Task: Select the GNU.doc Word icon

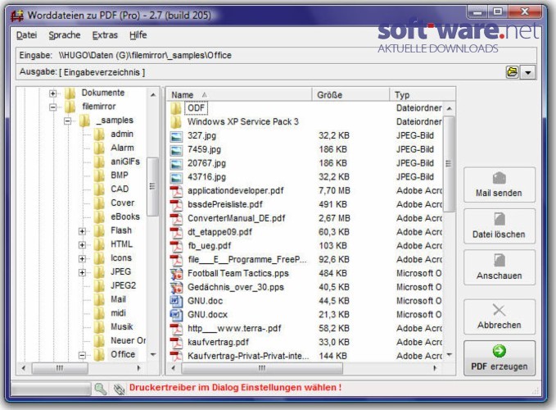Action: click(176, 302)
